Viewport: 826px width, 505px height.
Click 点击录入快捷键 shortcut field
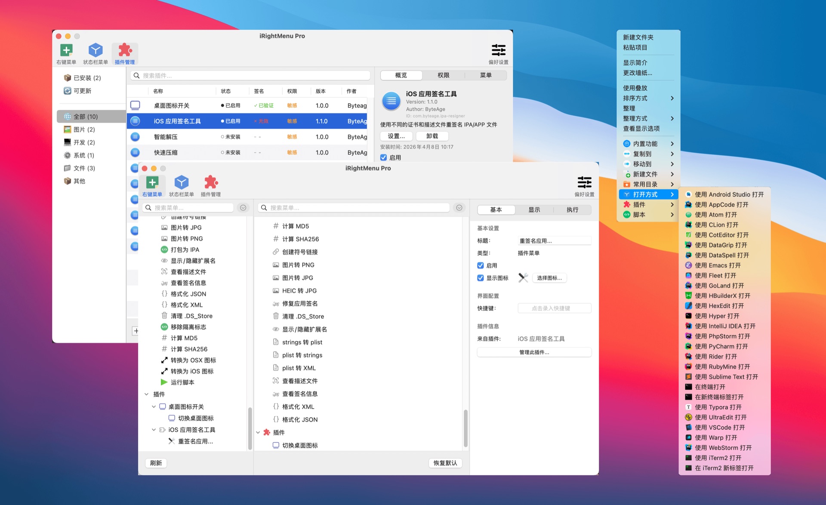point(554,308)
